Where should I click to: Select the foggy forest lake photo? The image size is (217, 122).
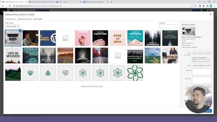coord(48,56)
